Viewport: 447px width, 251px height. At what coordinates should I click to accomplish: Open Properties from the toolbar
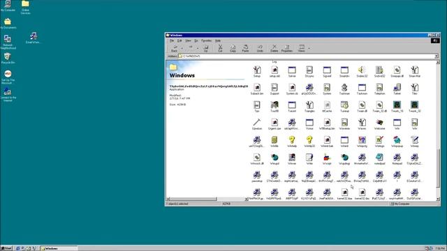coord(287,48)
